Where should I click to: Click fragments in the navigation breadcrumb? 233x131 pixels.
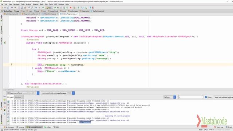pyautogui.click(x=84, y=11)
